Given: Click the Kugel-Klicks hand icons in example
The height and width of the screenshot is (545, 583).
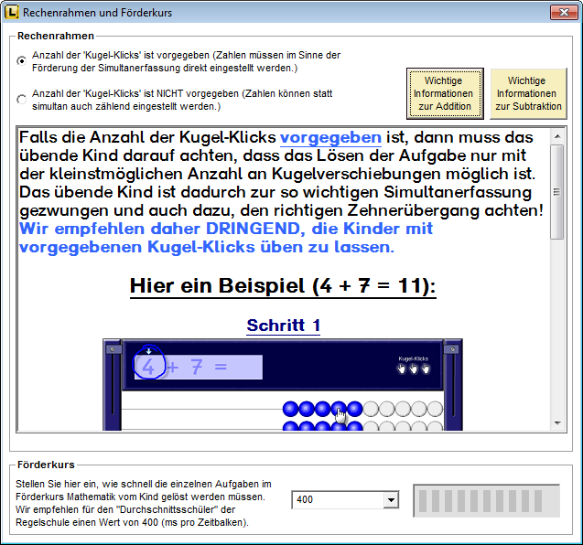Looking at the screenshot, I should pos(413,369).
